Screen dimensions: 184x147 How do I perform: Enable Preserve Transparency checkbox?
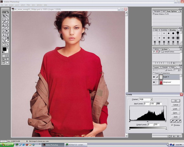pos(154,73)
